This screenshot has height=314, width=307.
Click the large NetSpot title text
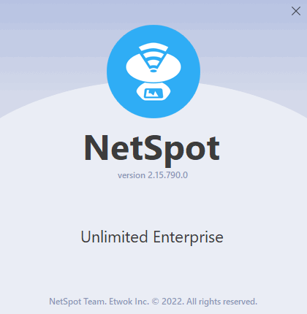(x=152, y=149)
